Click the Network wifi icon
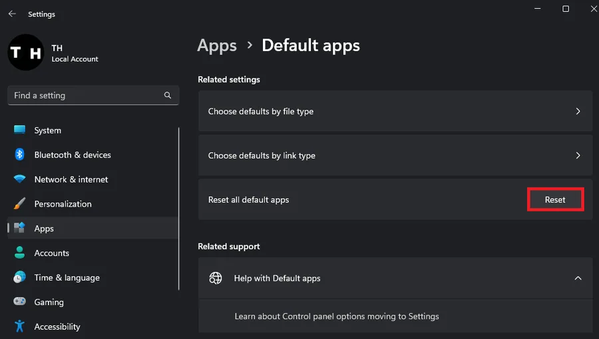 point(19,179)
